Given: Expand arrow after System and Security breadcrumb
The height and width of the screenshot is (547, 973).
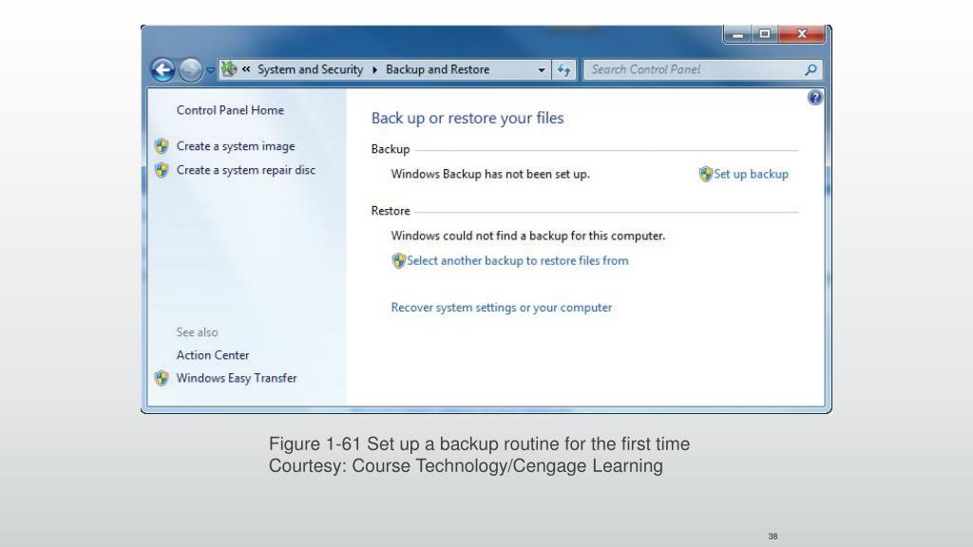Looking at the screenshot, I should (x=374, y=69).
